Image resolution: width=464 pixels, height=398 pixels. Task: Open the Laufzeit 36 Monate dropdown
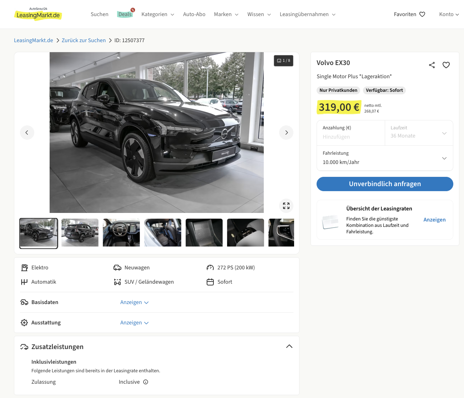(419, 133)
